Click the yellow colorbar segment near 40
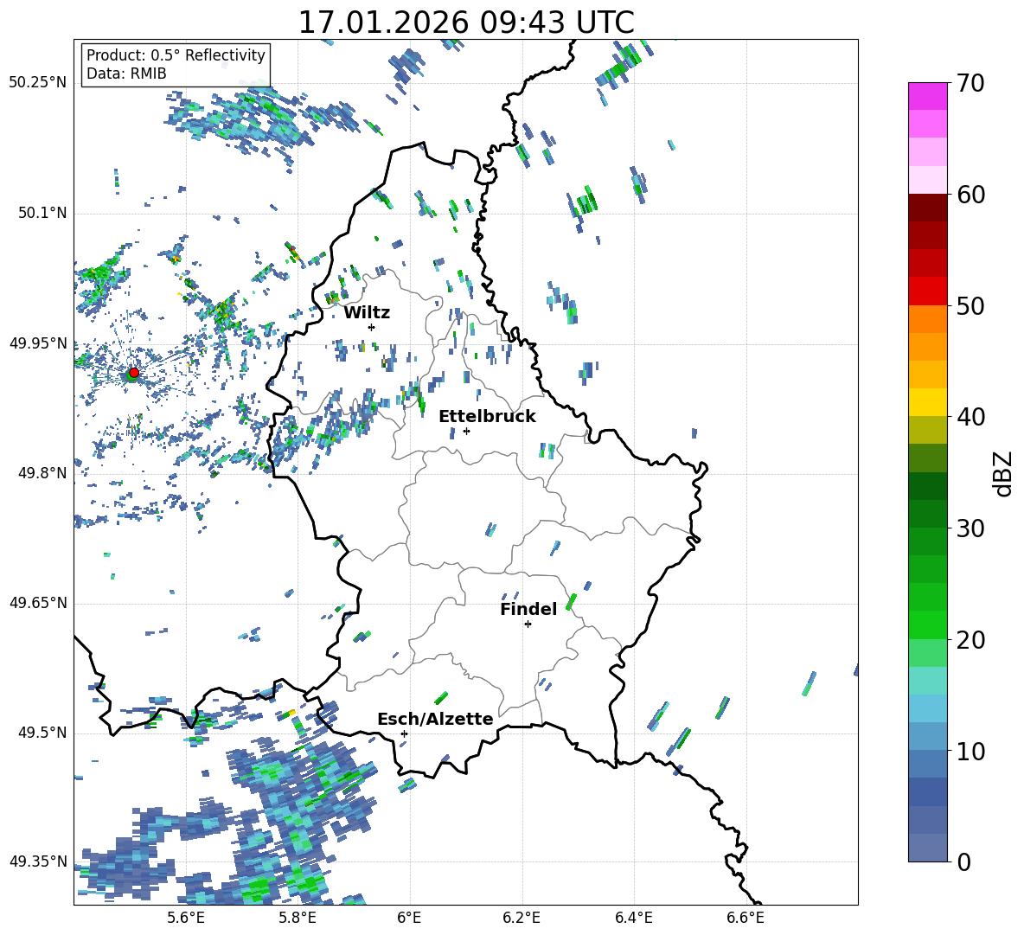 coord(927,402)
